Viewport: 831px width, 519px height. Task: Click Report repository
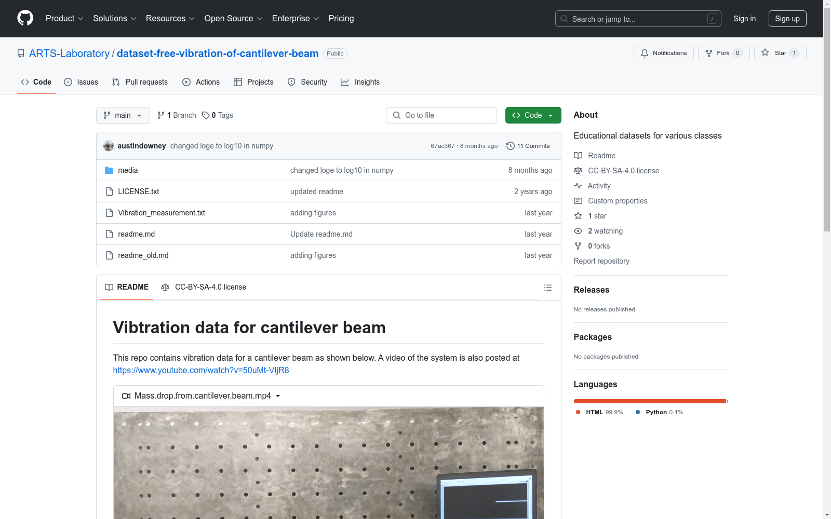coord(601,261)
